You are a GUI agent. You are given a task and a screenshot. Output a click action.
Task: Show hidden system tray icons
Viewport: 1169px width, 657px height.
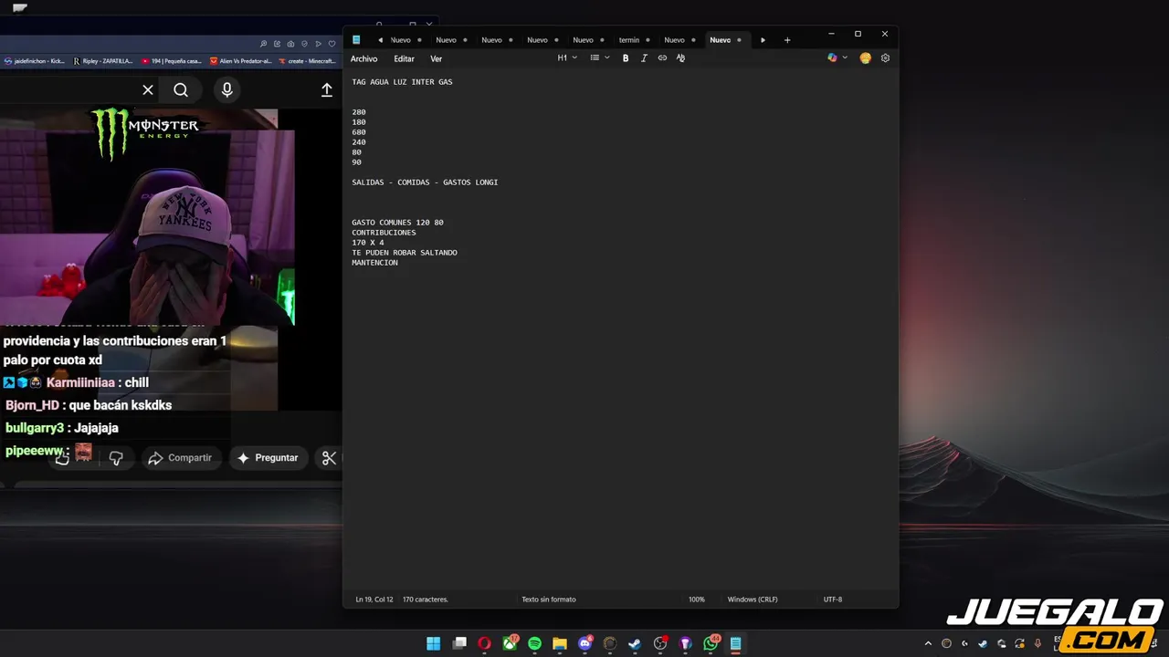(x=928, y=643)
